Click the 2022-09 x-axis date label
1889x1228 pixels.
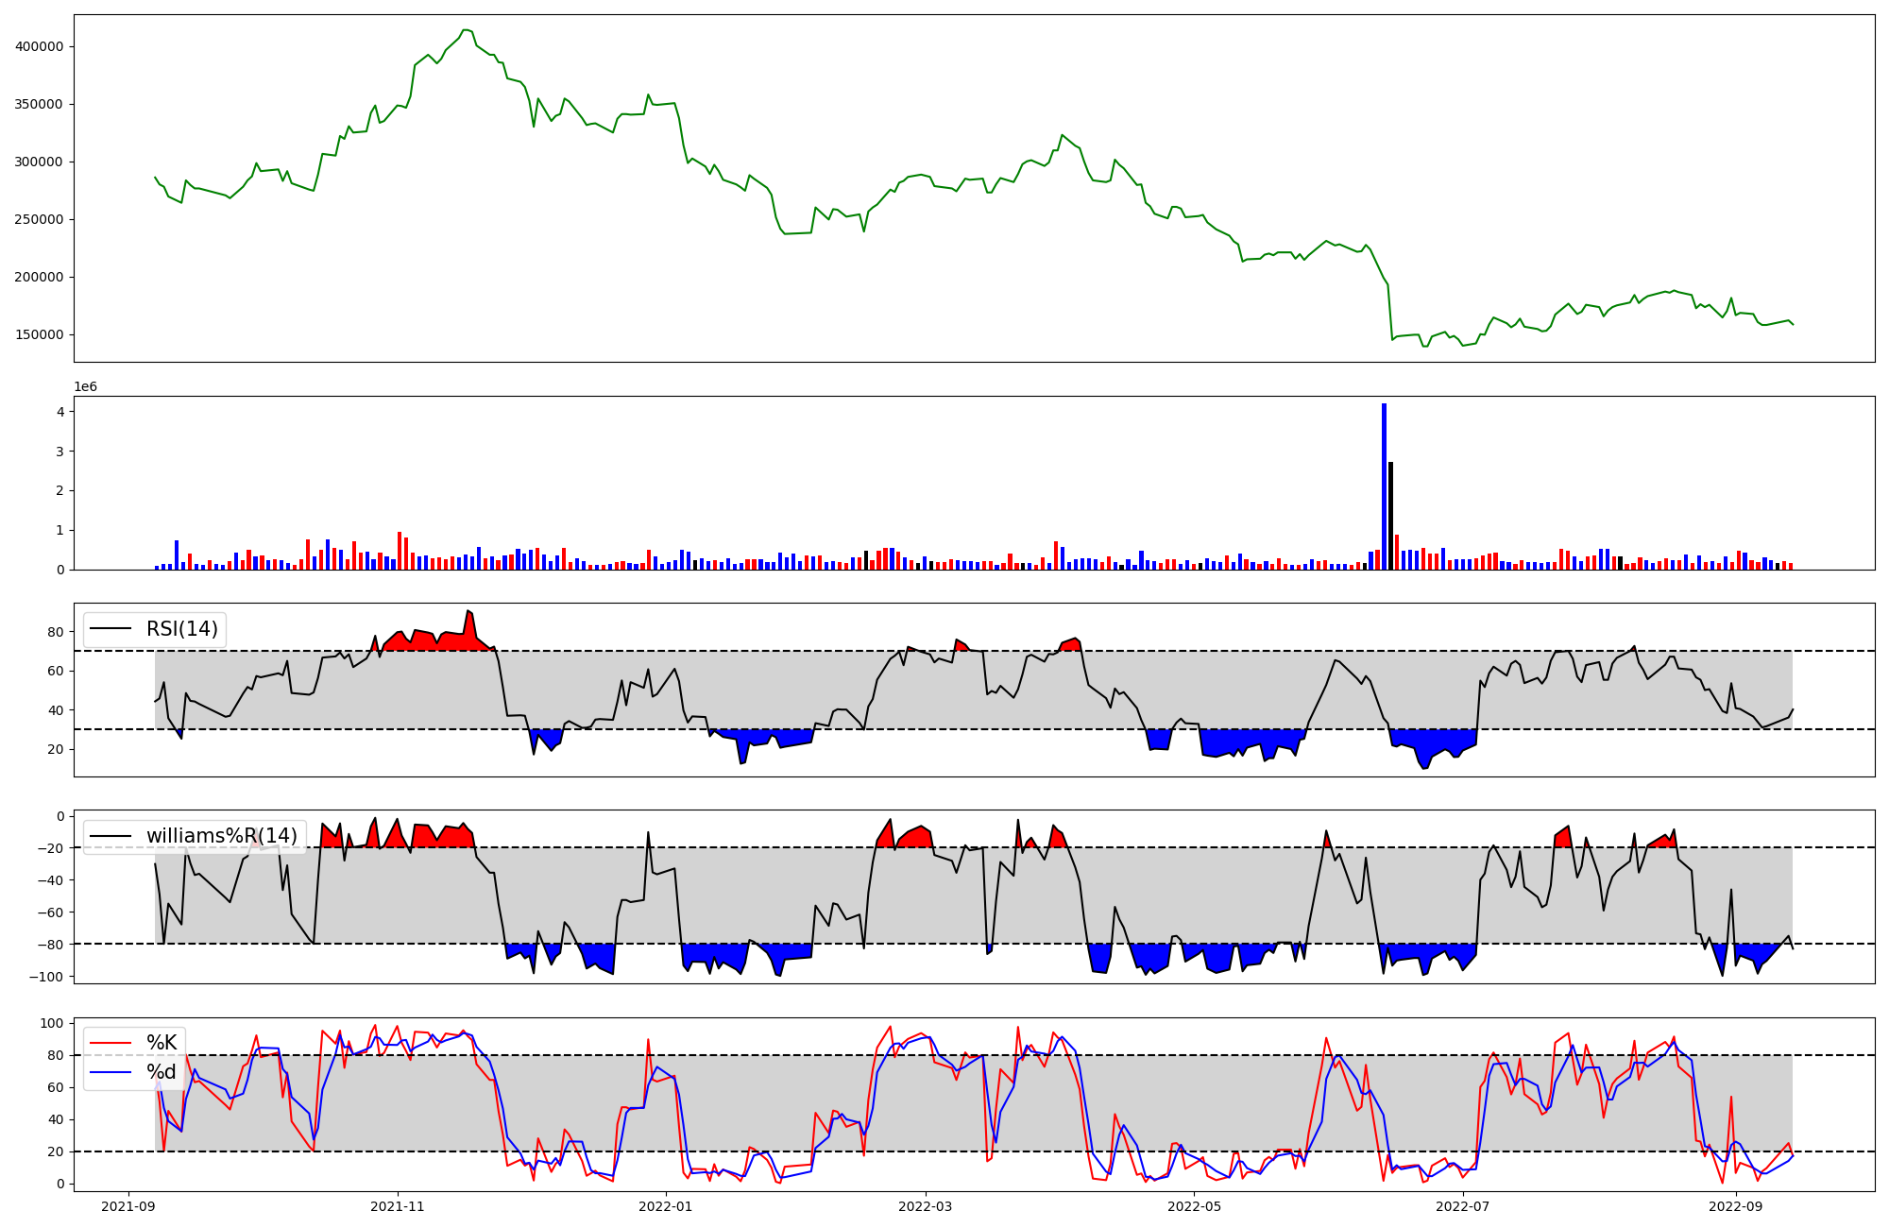coord(1736,1206)
